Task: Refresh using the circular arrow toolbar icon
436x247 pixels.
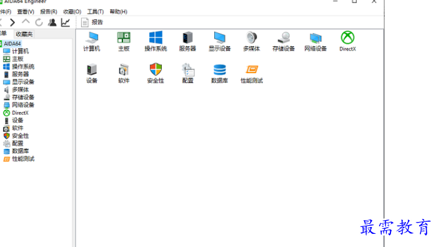Action: coord(39,23)
